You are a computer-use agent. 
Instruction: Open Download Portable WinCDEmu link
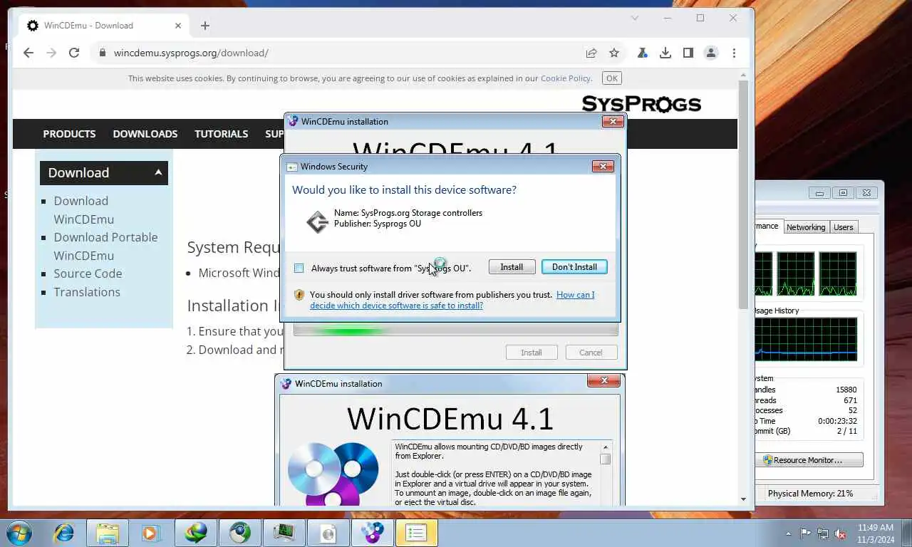click(105, 246)
